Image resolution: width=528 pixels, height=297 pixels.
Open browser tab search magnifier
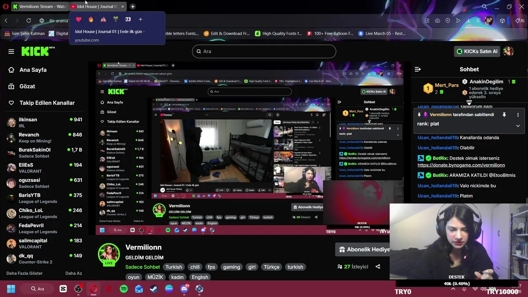point(484,7)
